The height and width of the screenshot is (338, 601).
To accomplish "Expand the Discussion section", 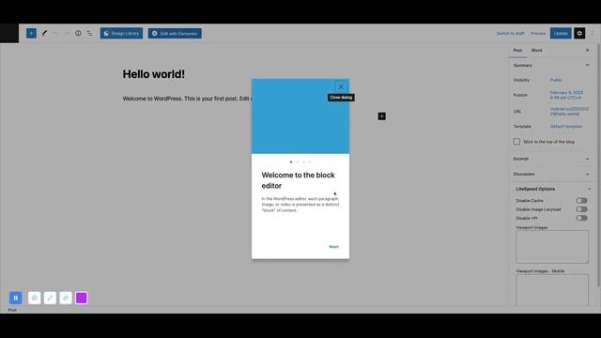I will 551,174.
